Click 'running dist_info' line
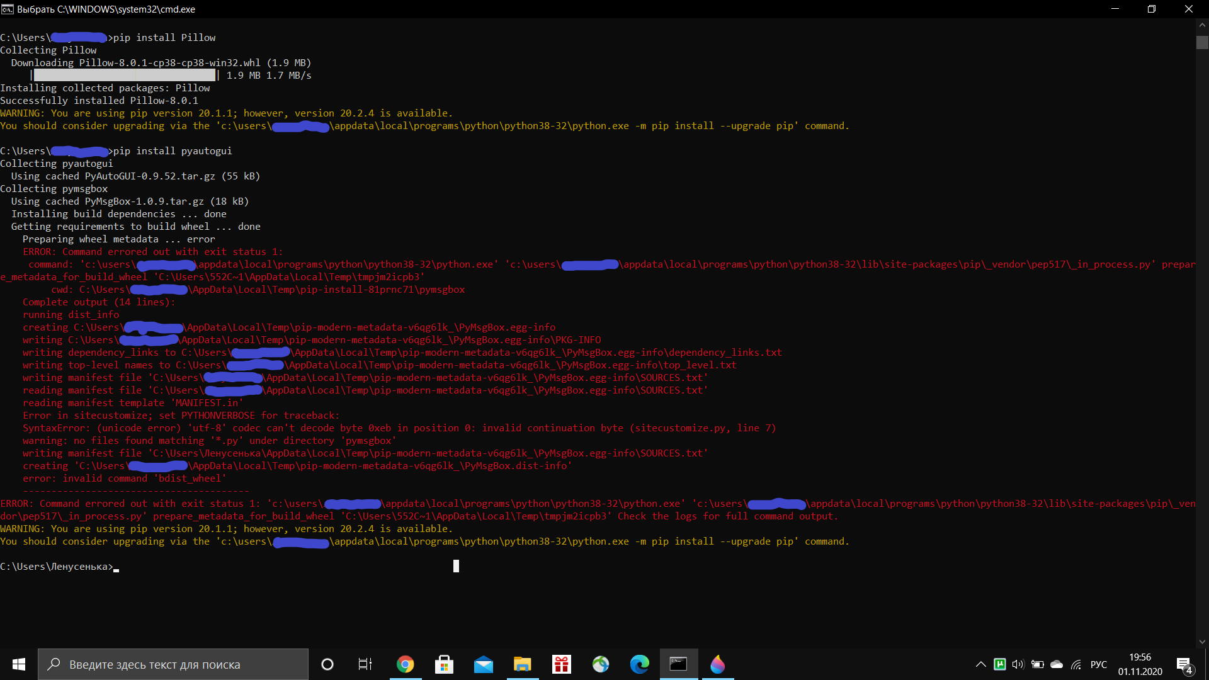1209x680 pixels. coord(71,315)
